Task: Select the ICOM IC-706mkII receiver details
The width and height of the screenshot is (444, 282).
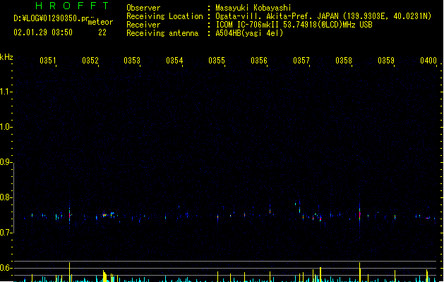Action: [x=294, y=25]
